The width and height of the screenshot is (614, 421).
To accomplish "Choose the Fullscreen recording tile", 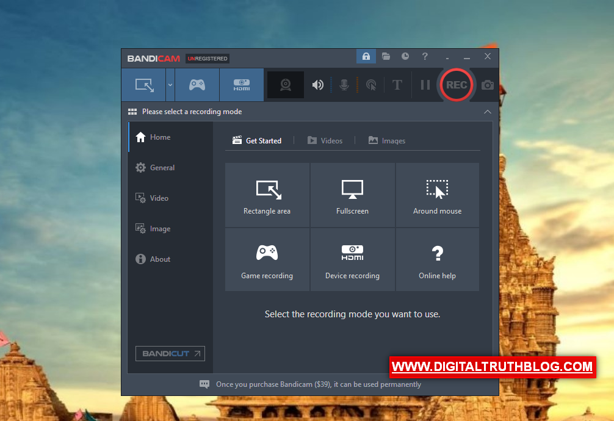I will pos(352,195).
